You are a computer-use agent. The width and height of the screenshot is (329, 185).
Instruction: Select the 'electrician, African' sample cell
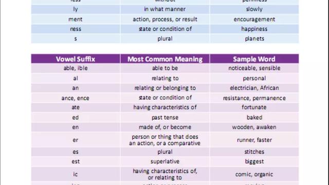point(254,88)
